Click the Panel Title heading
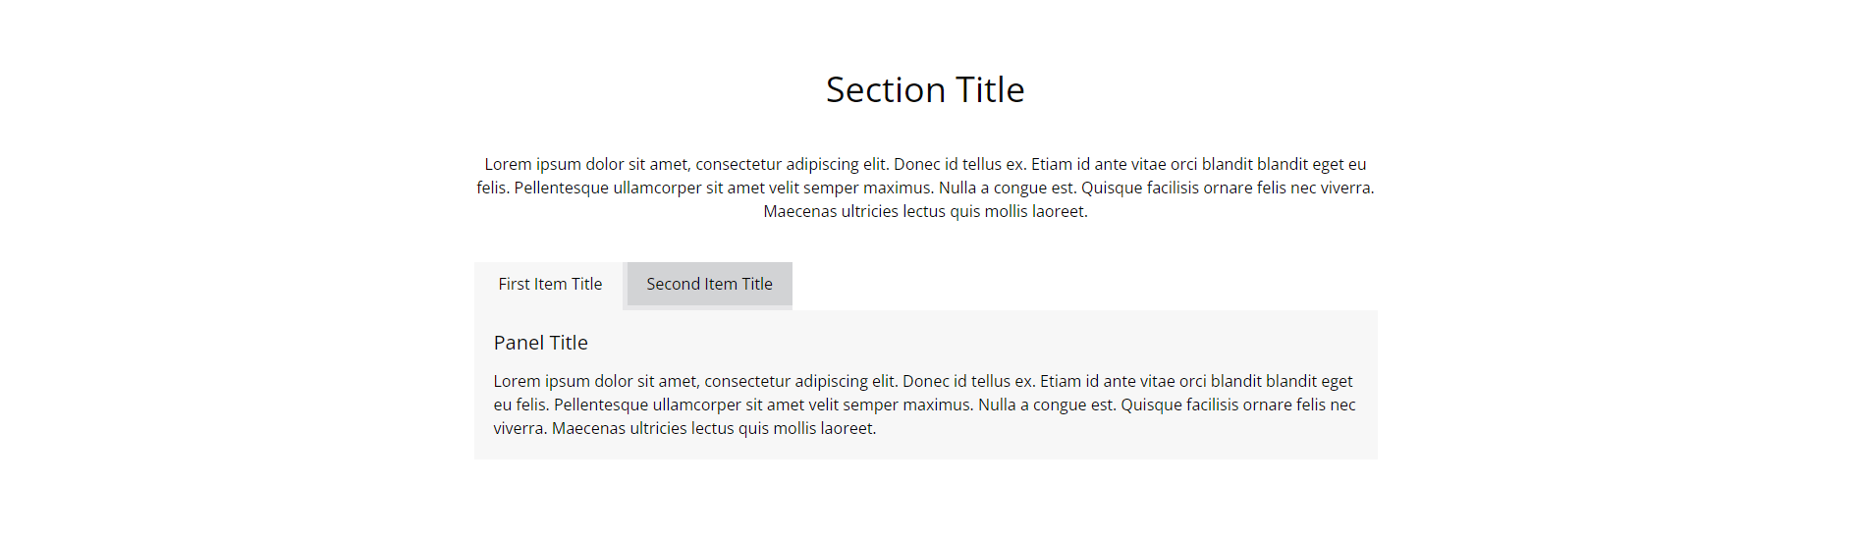The image size is (1859, 540). coord(541,343)
